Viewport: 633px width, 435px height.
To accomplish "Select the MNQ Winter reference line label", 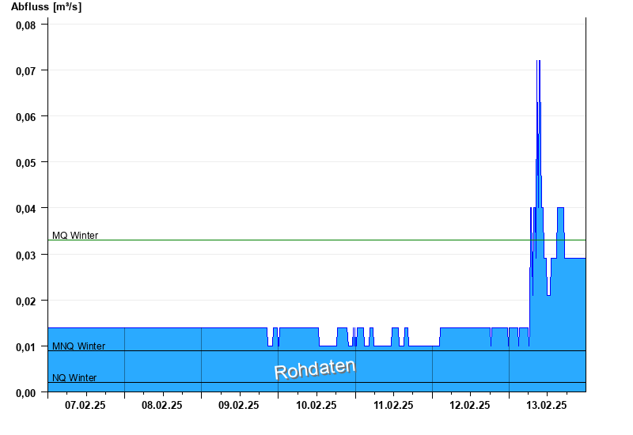I will pyautogui.click(x=78, y=346).
